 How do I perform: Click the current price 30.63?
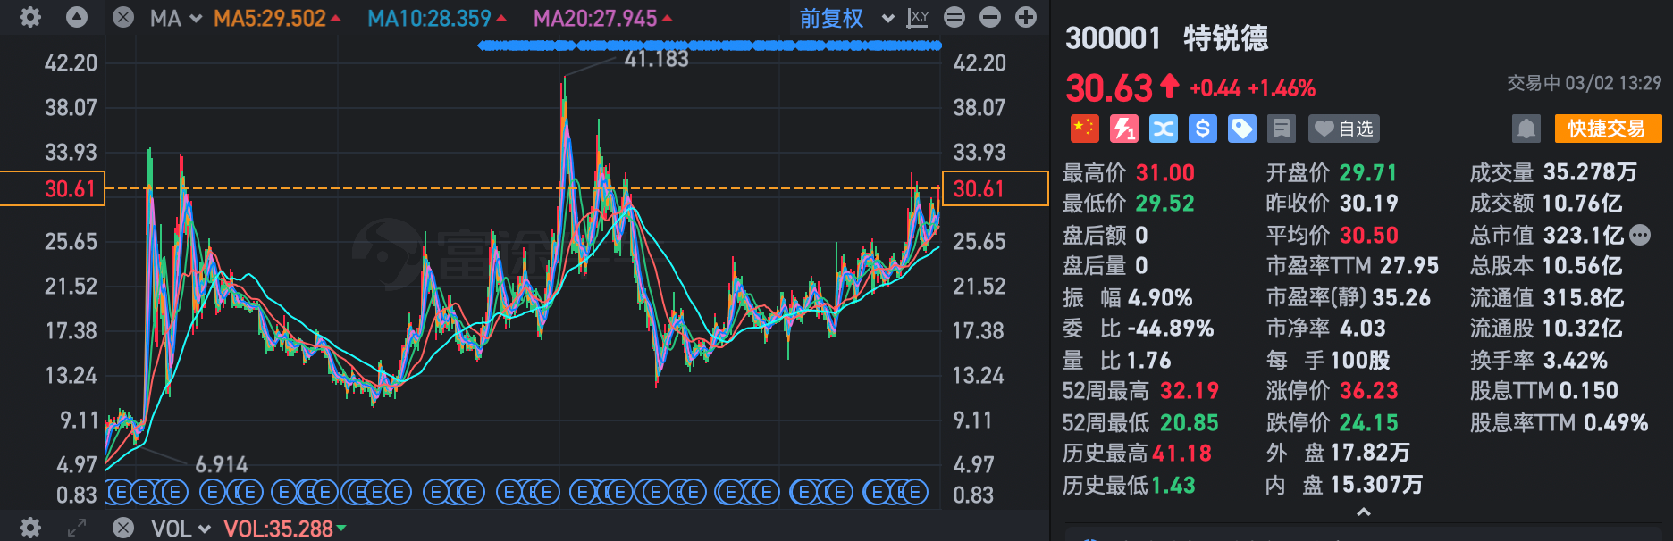tap(1110, 88)
